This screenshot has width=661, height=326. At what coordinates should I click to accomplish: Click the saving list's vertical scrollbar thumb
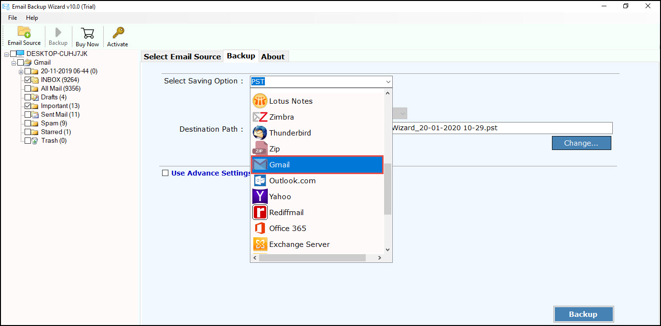pyautogui.click(x=387, y=189)
